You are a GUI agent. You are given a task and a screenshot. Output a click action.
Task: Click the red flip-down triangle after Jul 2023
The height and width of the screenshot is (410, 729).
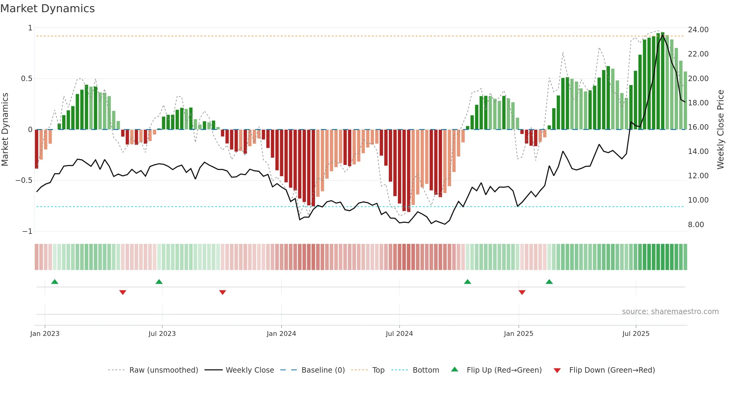pyautogui.click(x=223, y=292)
